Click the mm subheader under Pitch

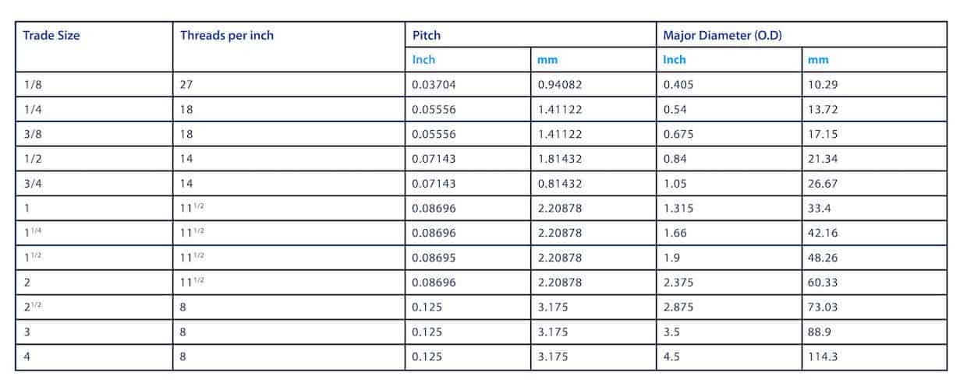547,59
